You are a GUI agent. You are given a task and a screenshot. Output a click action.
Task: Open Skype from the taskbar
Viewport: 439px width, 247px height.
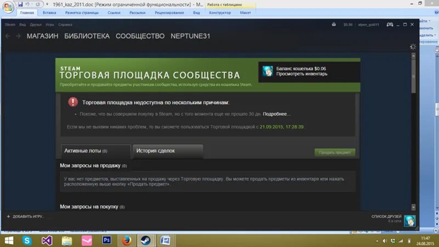pos(27,240)
